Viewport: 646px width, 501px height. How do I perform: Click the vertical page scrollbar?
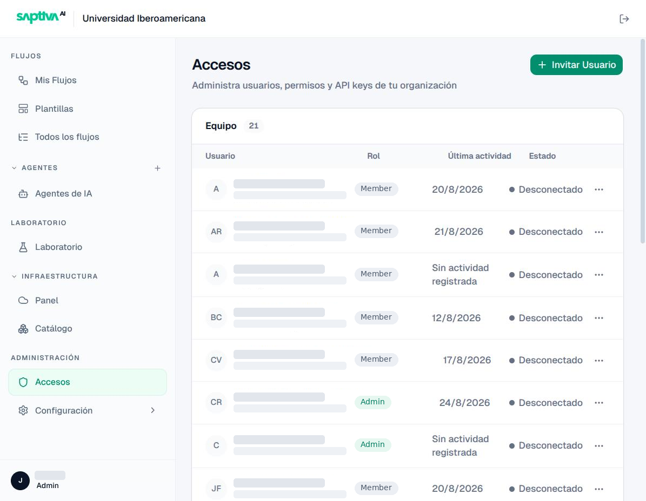[x=642, y=141]
